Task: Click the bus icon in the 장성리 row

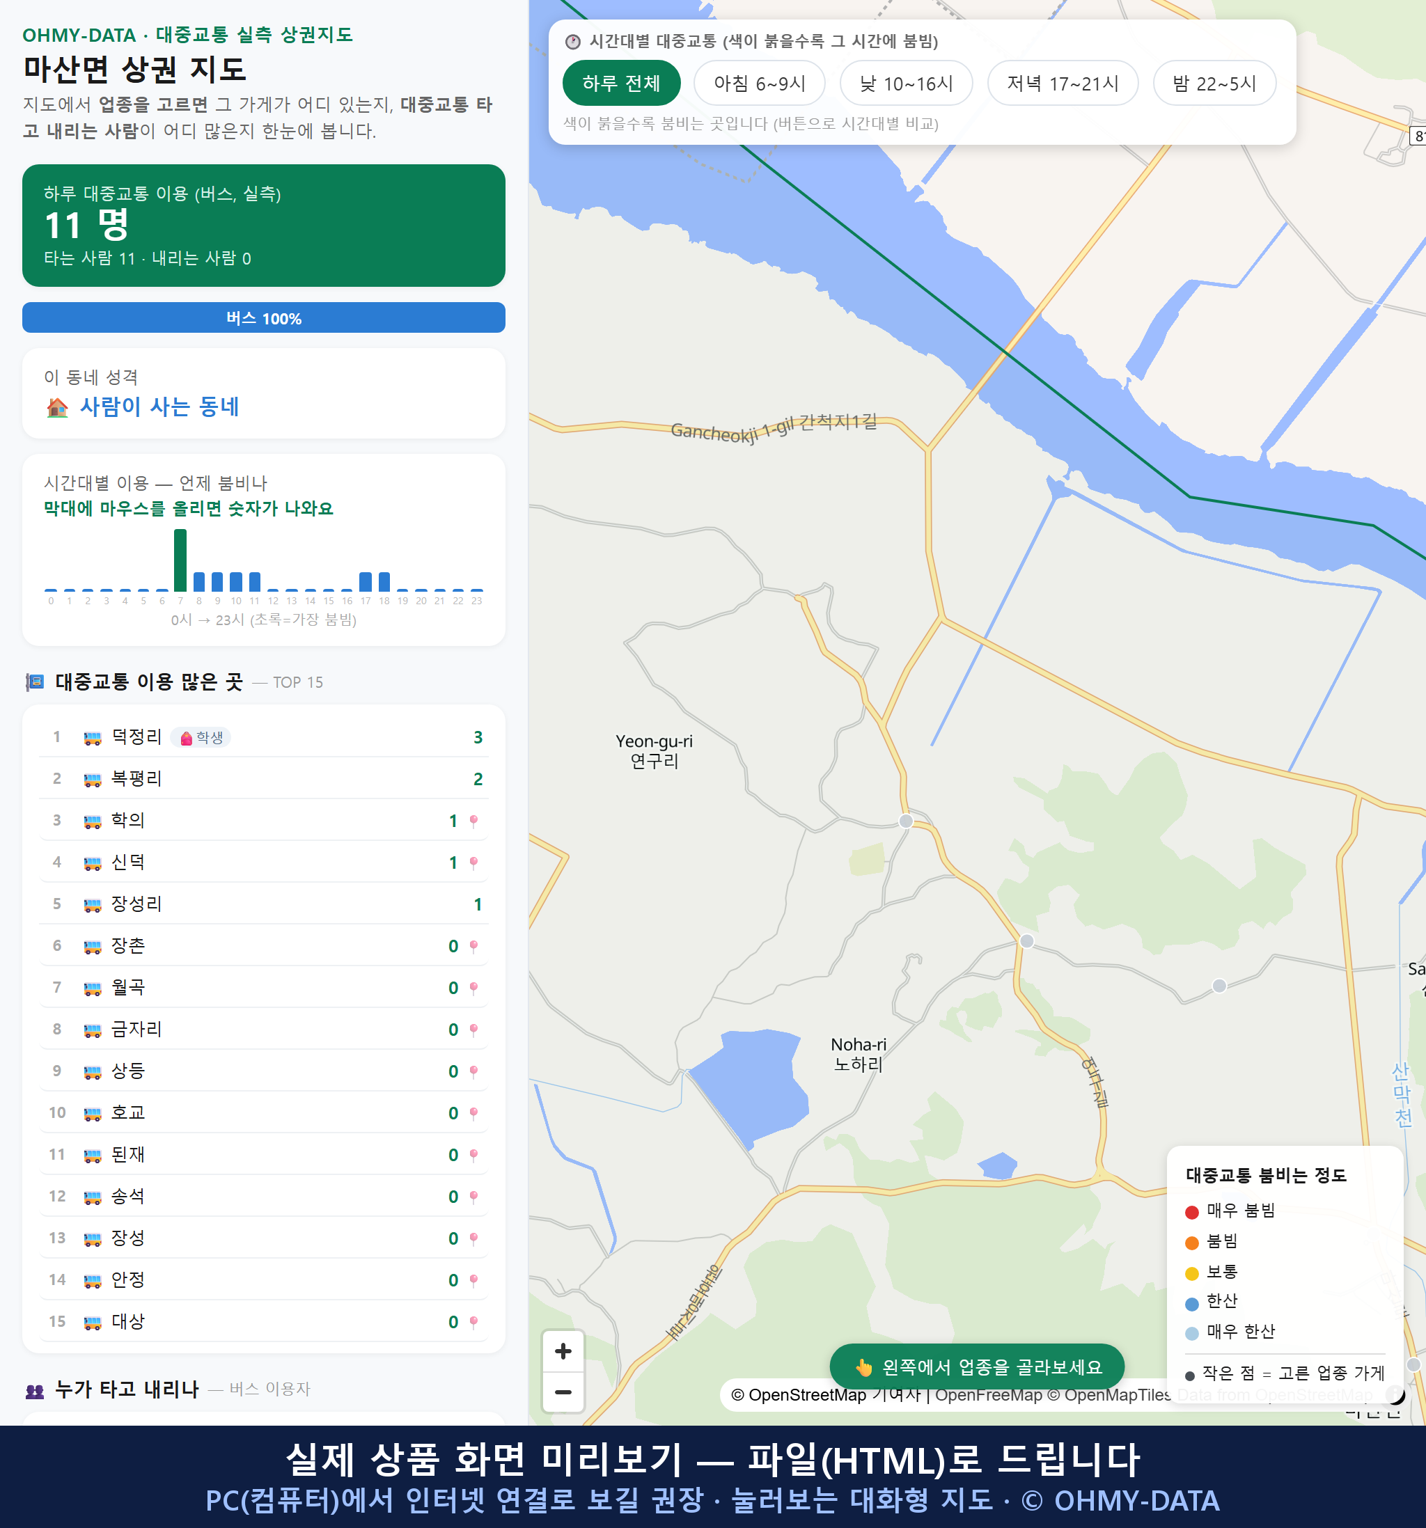Action: coord(92,905)
